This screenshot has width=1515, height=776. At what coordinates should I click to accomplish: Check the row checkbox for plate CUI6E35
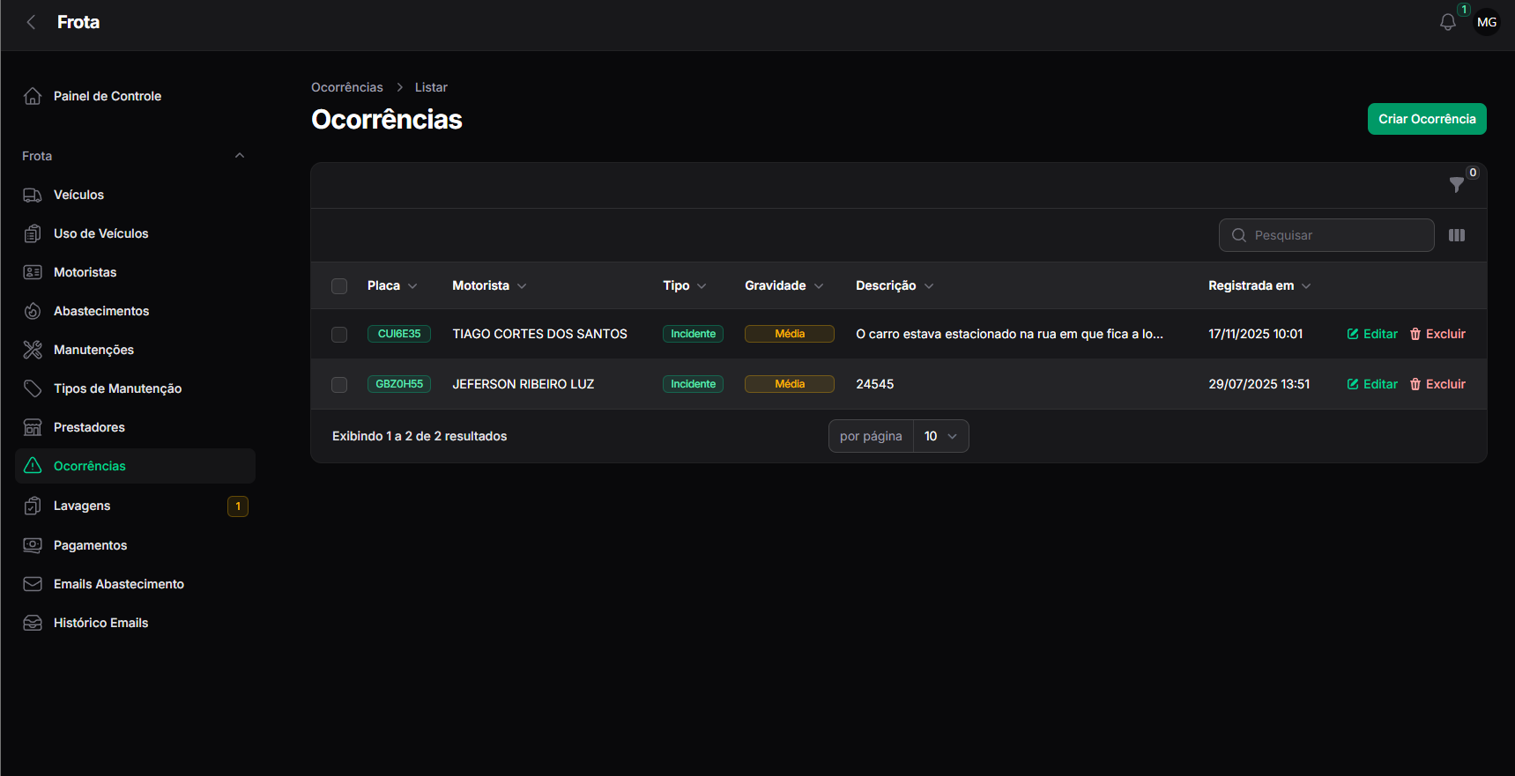pos(339,335)
